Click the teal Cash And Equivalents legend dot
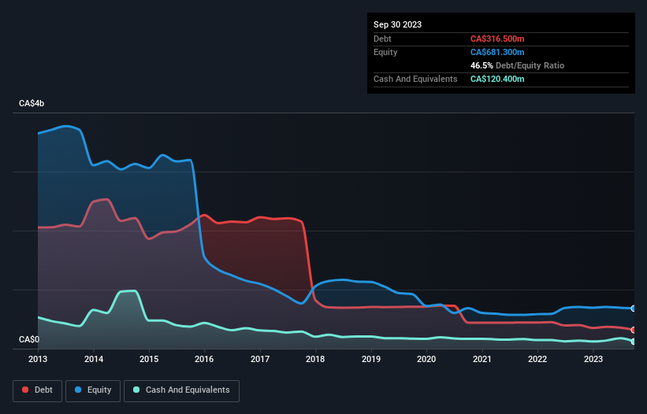 coord(136,390)
